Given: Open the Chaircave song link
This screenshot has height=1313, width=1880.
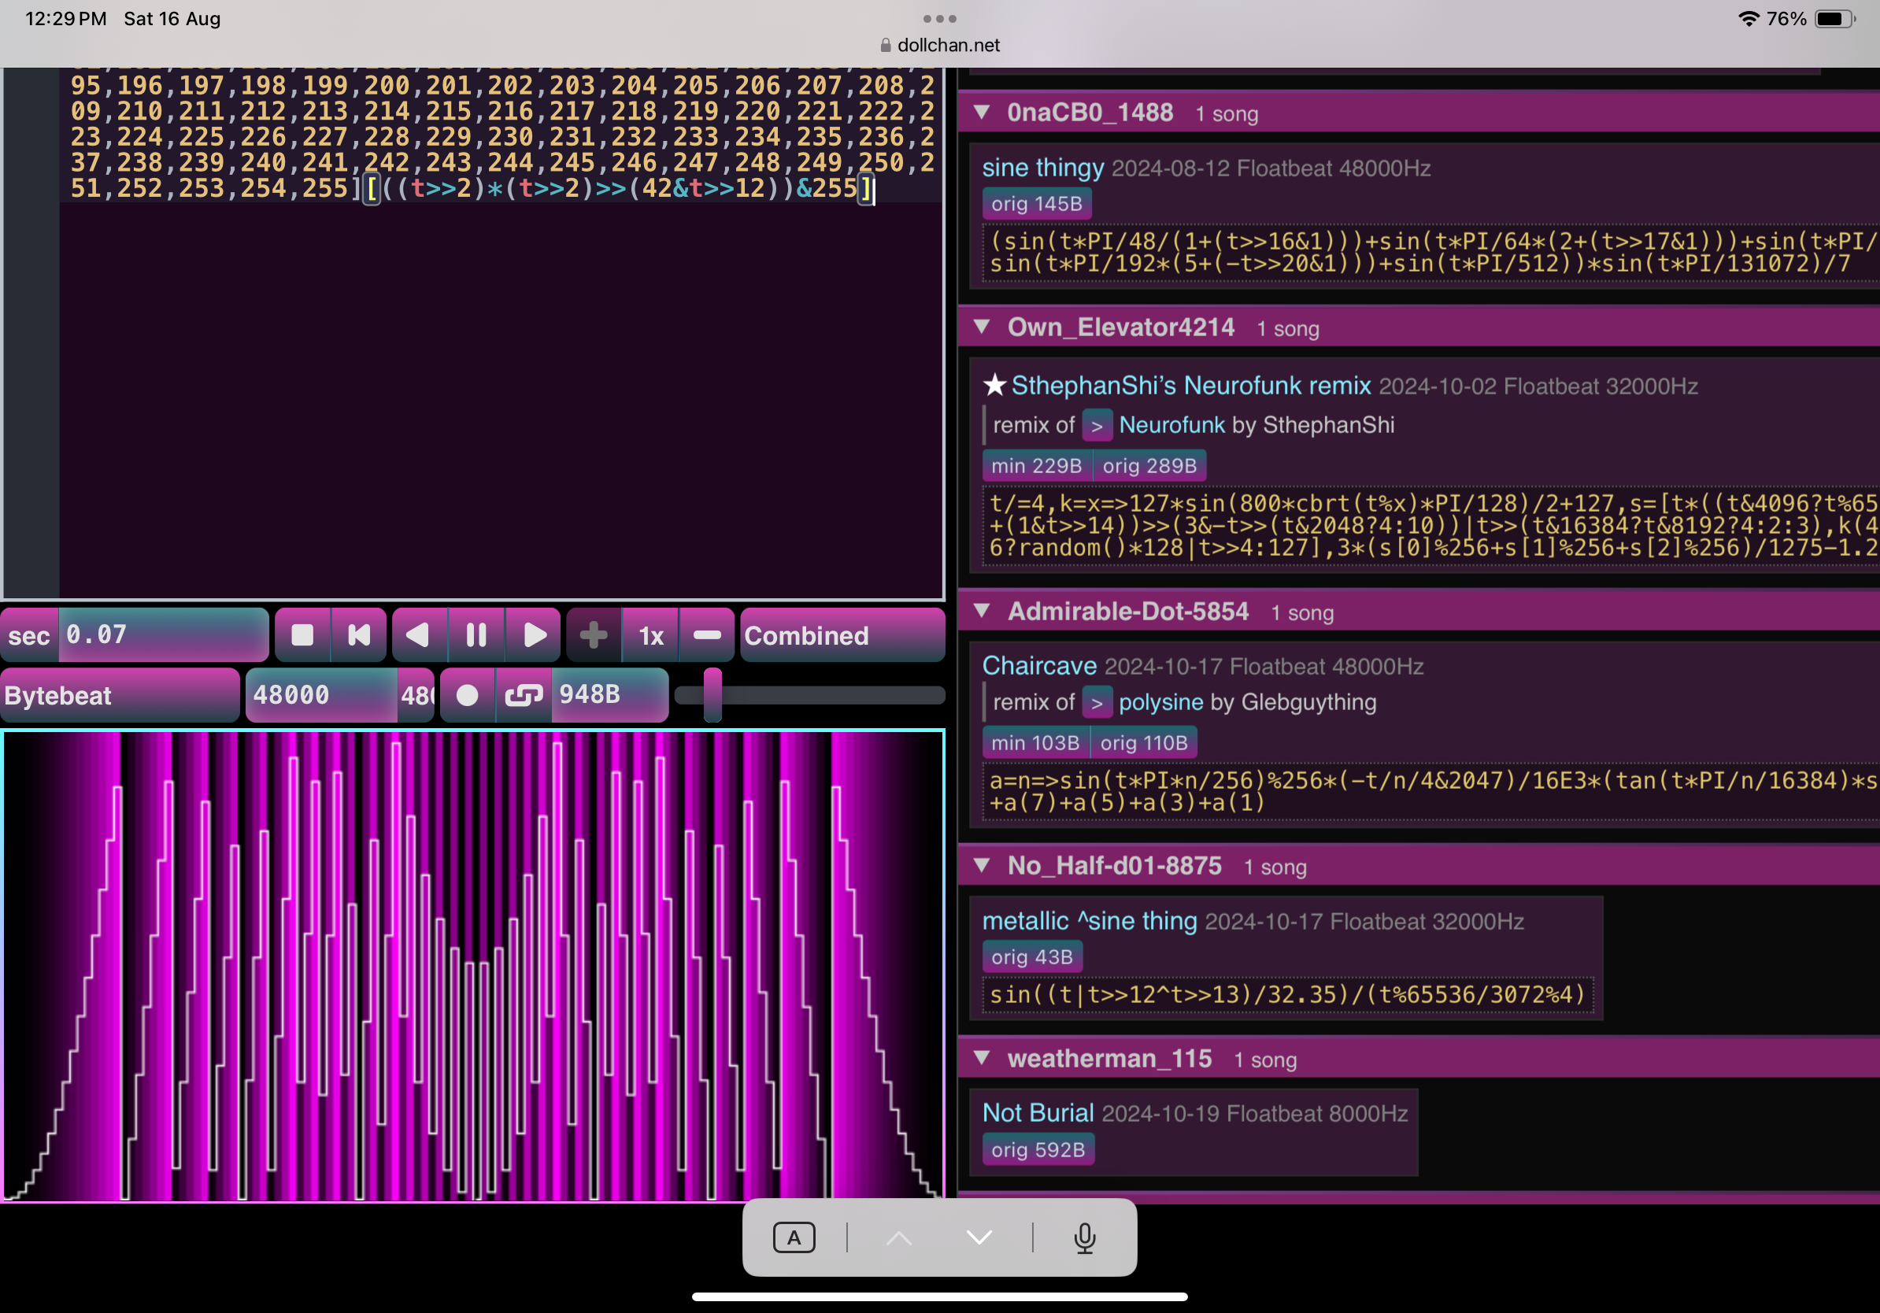Looking at the screenshot, I should tap(1039, 665).
